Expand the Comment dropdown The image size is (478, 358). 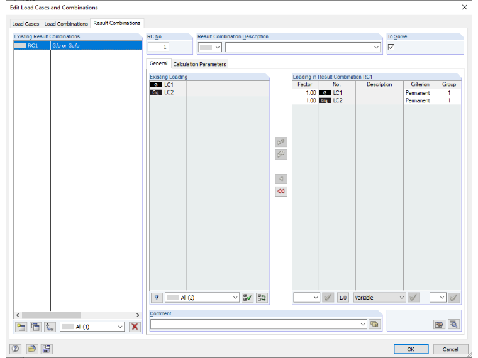point(363,324)
